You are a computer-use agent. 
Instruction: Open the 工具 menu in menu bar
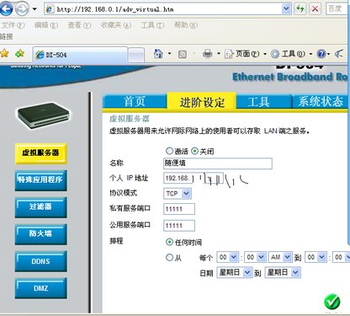point(152,25)
